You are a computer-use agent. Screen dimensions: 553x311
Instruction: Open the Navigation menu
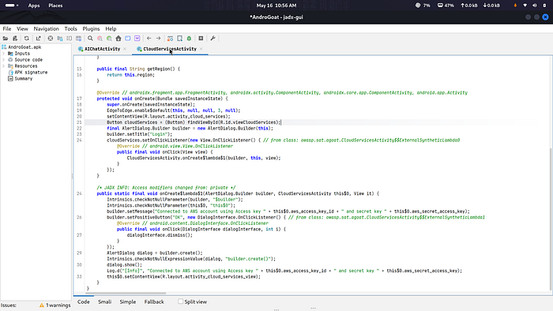tap(46, 29)
